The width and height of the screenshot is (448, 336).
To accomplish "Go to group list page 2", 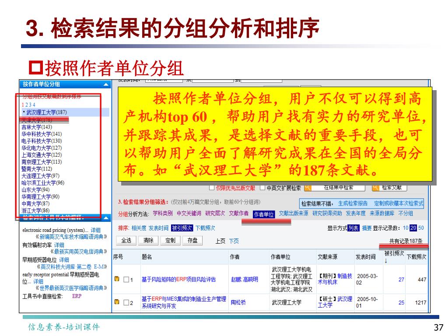I will tap(27, 105).
